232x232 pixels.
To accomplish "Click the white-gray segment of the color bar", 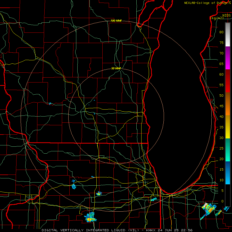I will 228,35.
